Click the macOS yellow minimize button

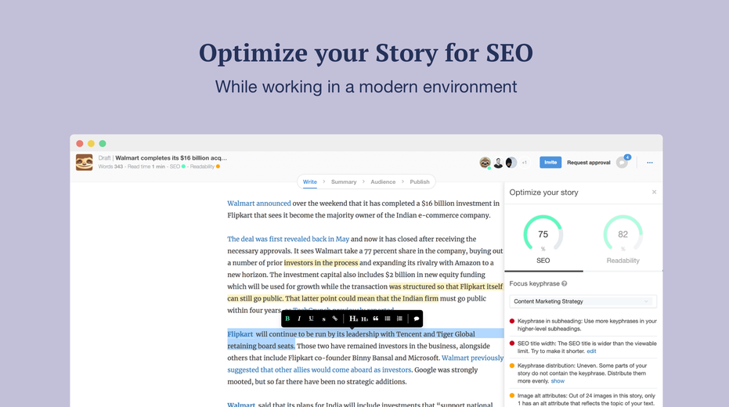pyautogui.click(x=91, y=143)
